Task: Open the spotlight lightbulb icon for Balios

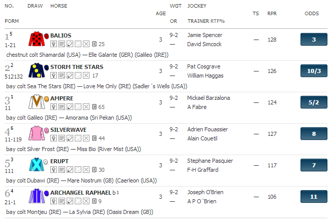Action: pos(53,44)
